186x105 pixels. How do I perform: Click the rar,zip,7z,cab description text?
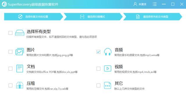[x=47, y=89]
